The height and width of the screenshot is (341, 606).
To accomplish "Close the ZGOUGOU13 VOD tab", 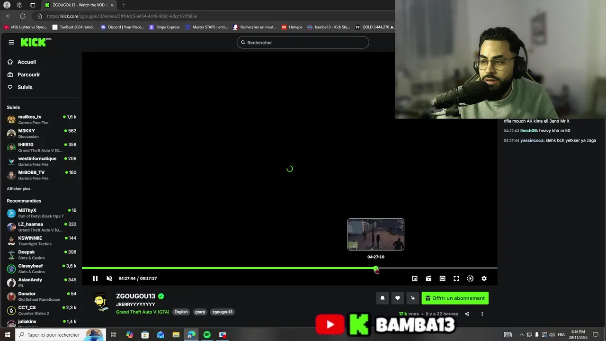I will pyautogui.click(x=112, y=5).
